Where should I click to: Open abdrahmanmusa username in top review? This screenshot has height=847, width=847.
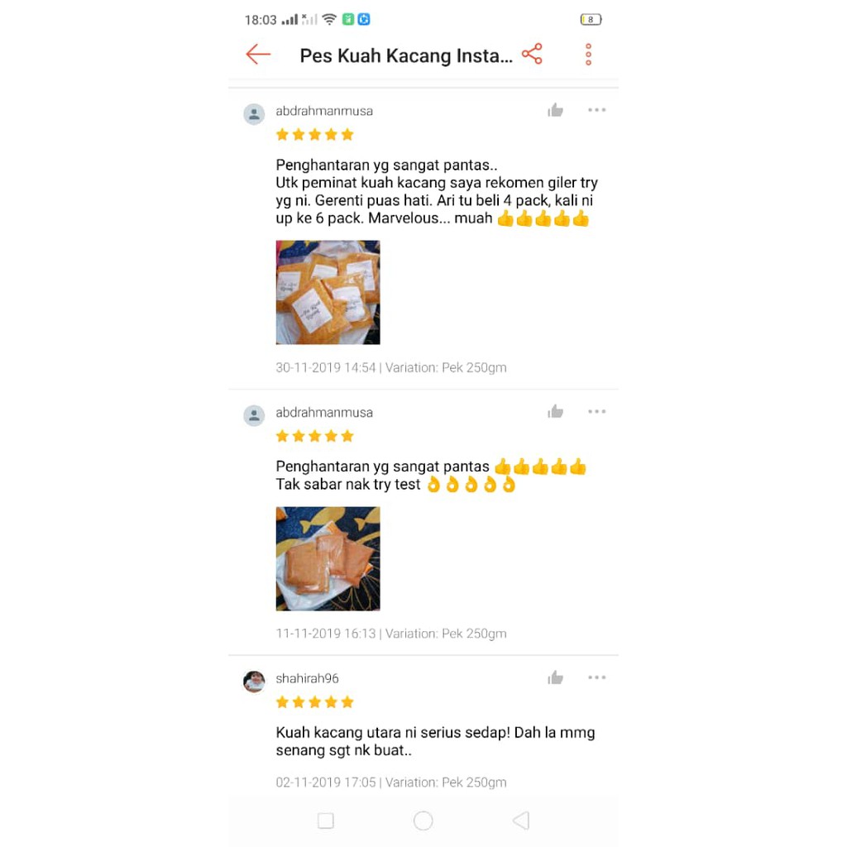(x=324, y=111)
